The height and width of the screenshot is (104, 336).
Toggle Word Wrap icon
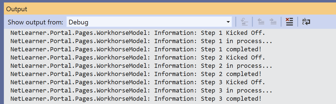click(x=306, y=22)
